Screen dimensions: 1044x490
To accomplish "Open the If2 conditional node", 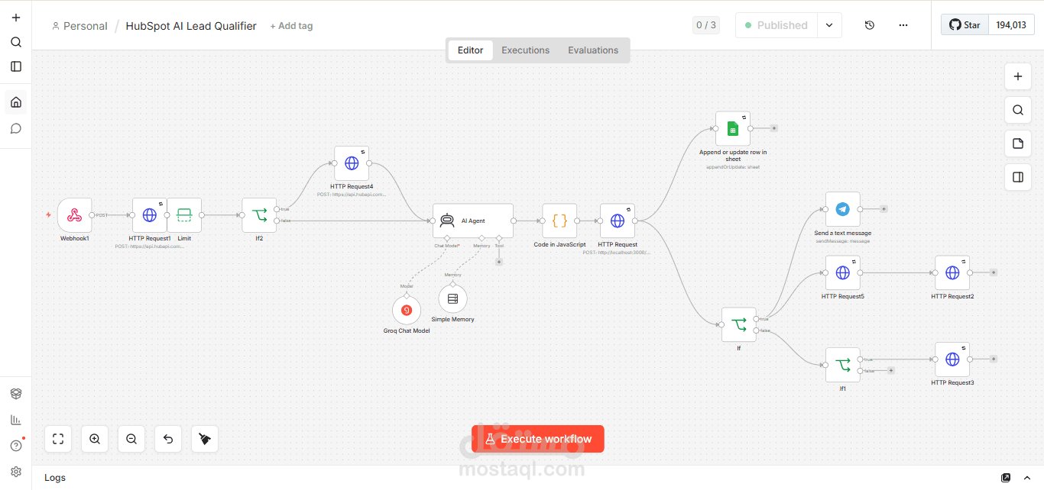I will pos(259,215).
